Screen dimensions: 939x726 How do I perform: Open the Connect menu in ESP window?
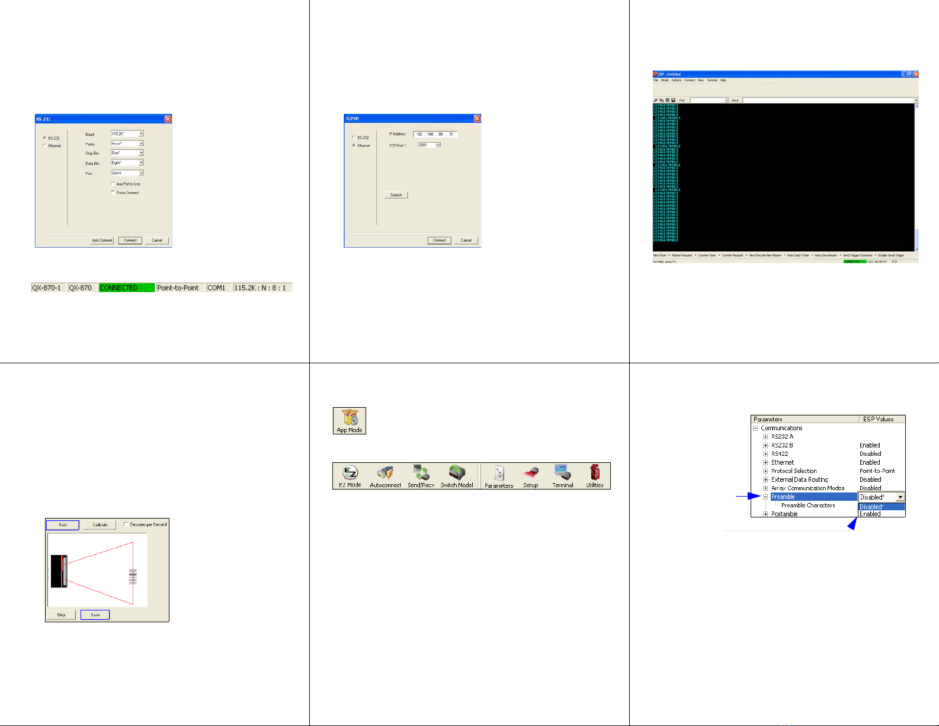tap(690, 80)
